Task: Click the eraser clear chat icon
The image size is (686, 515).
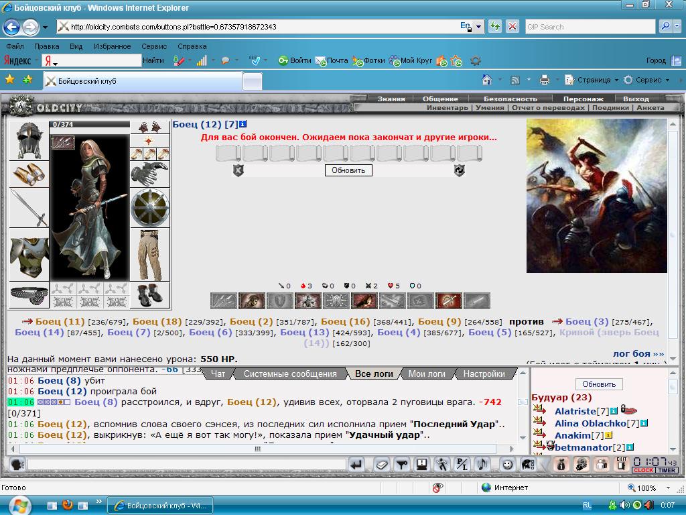Action: point(381,464)
